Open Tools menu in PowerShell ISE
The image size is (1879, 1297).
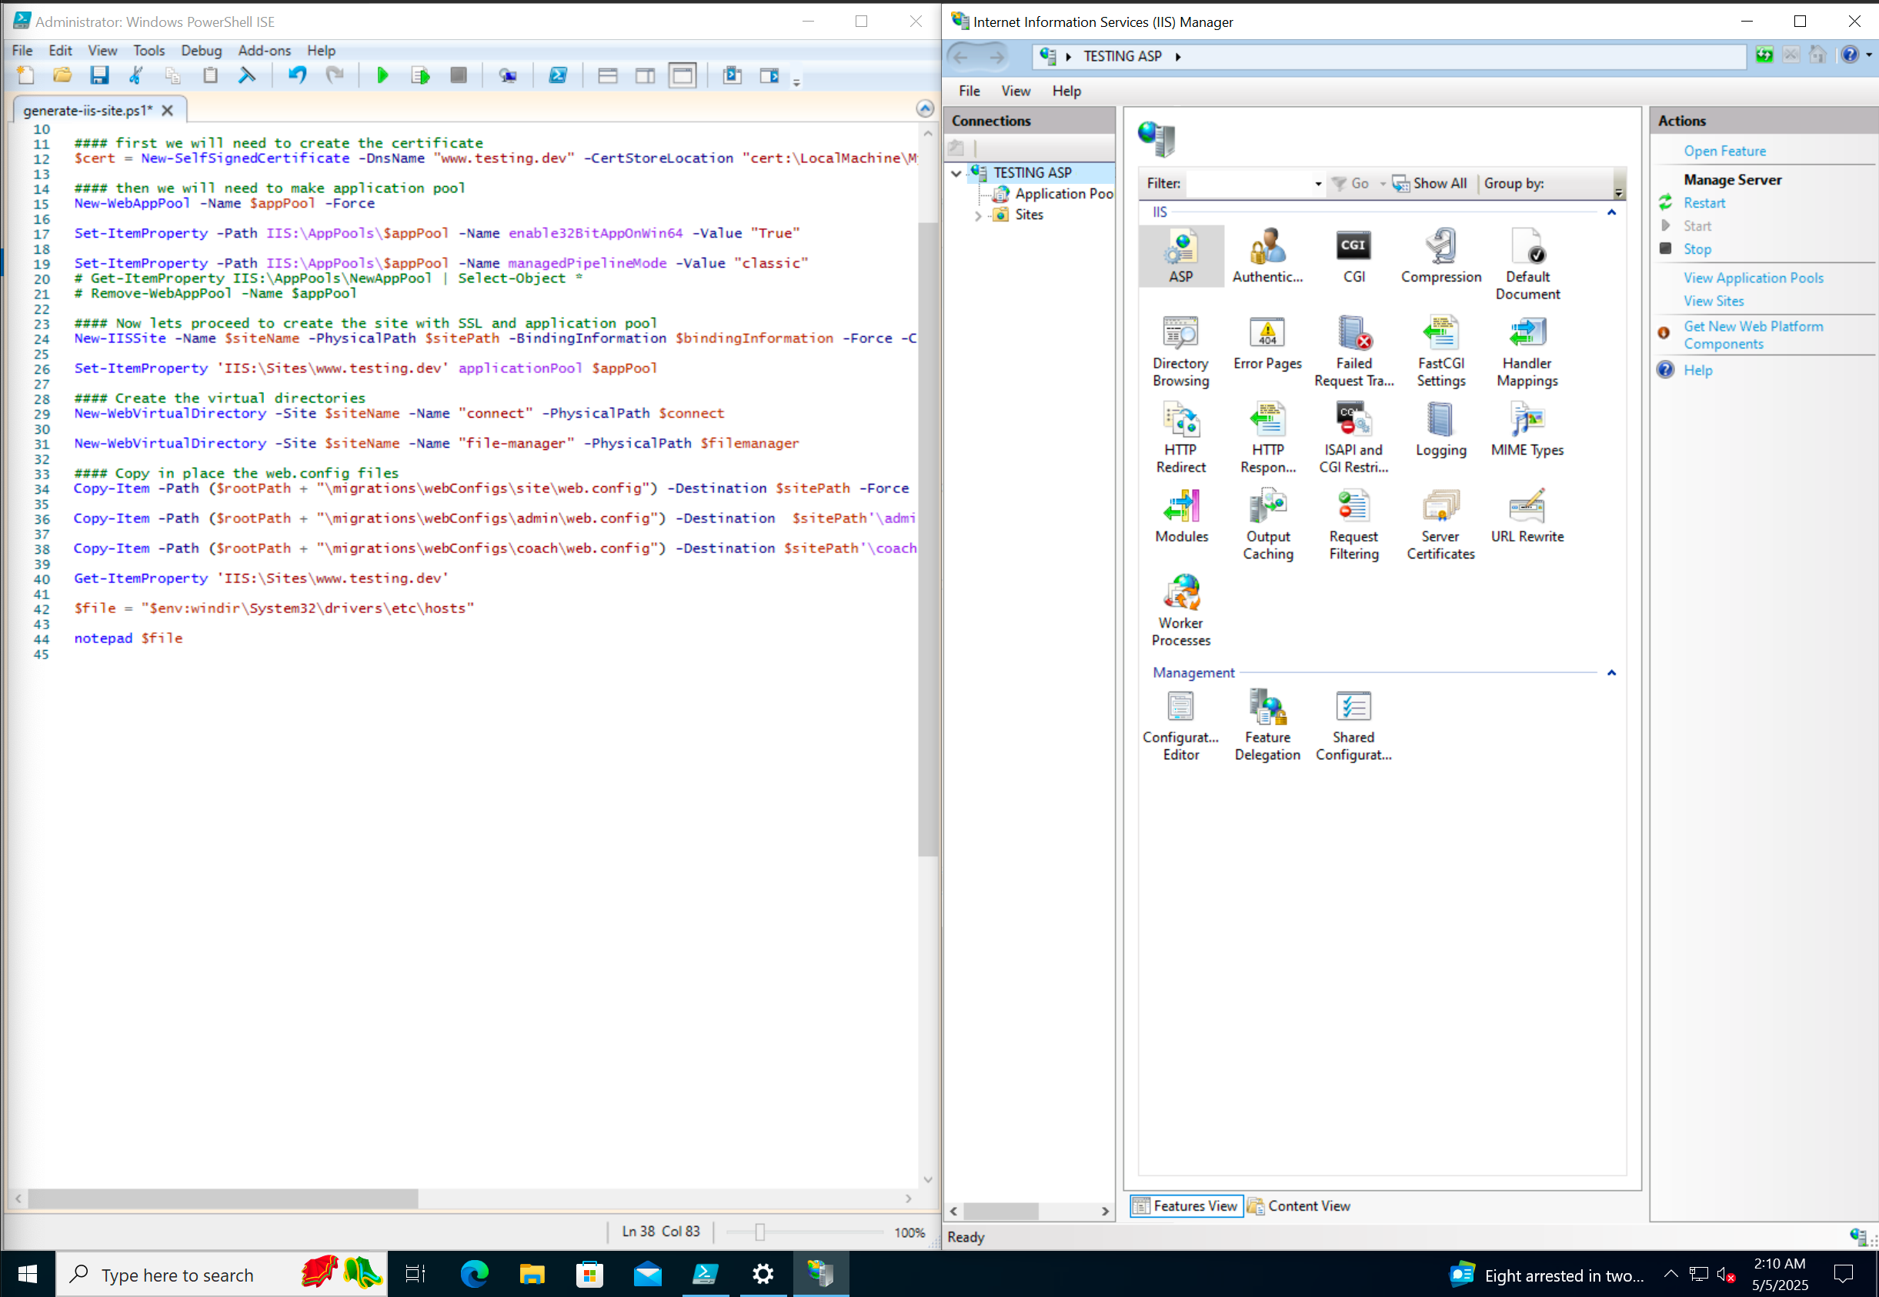(149, 50)
